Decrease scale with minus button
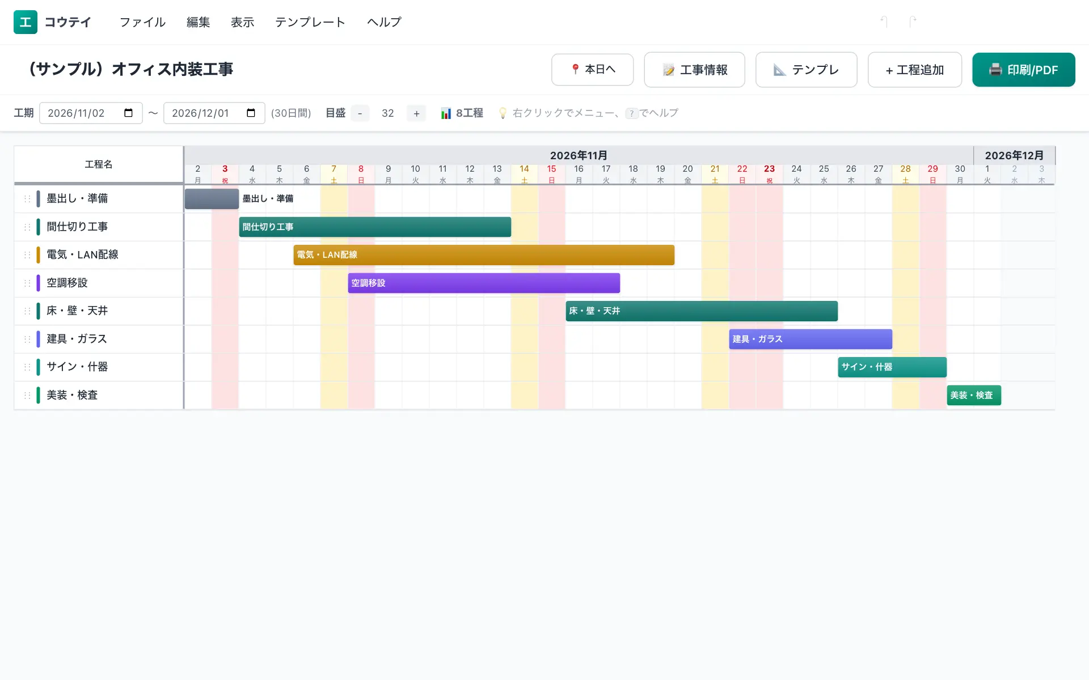Image resolution: width=1089 pixels, height=680 pixels. (x=360, y=113)
